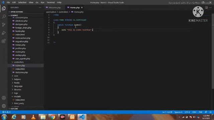Change language mode PHP
The height and width of the screenshot is (120, 214).
tap(201, 112)
